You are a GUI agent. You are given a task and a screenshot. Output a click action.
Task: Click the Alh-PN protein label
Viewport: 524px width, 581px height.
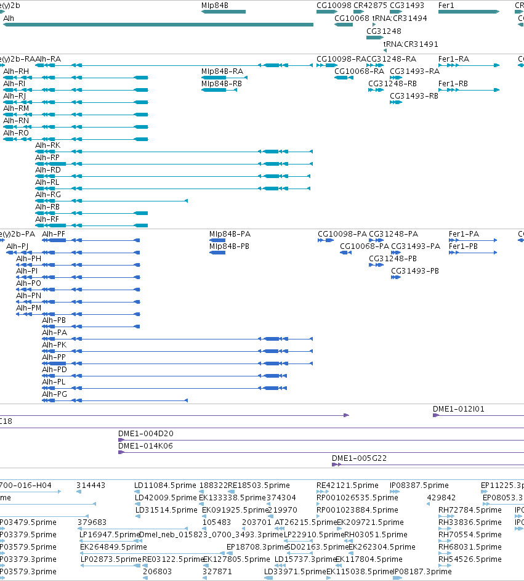(x=28, y=295)
